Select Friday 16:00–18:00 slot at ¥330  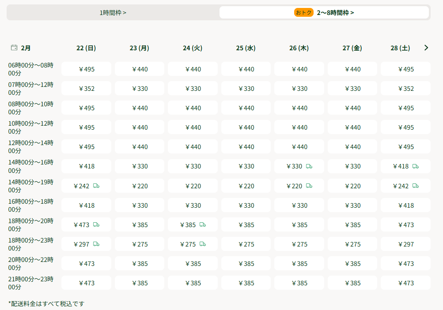[x=352, y=205]
